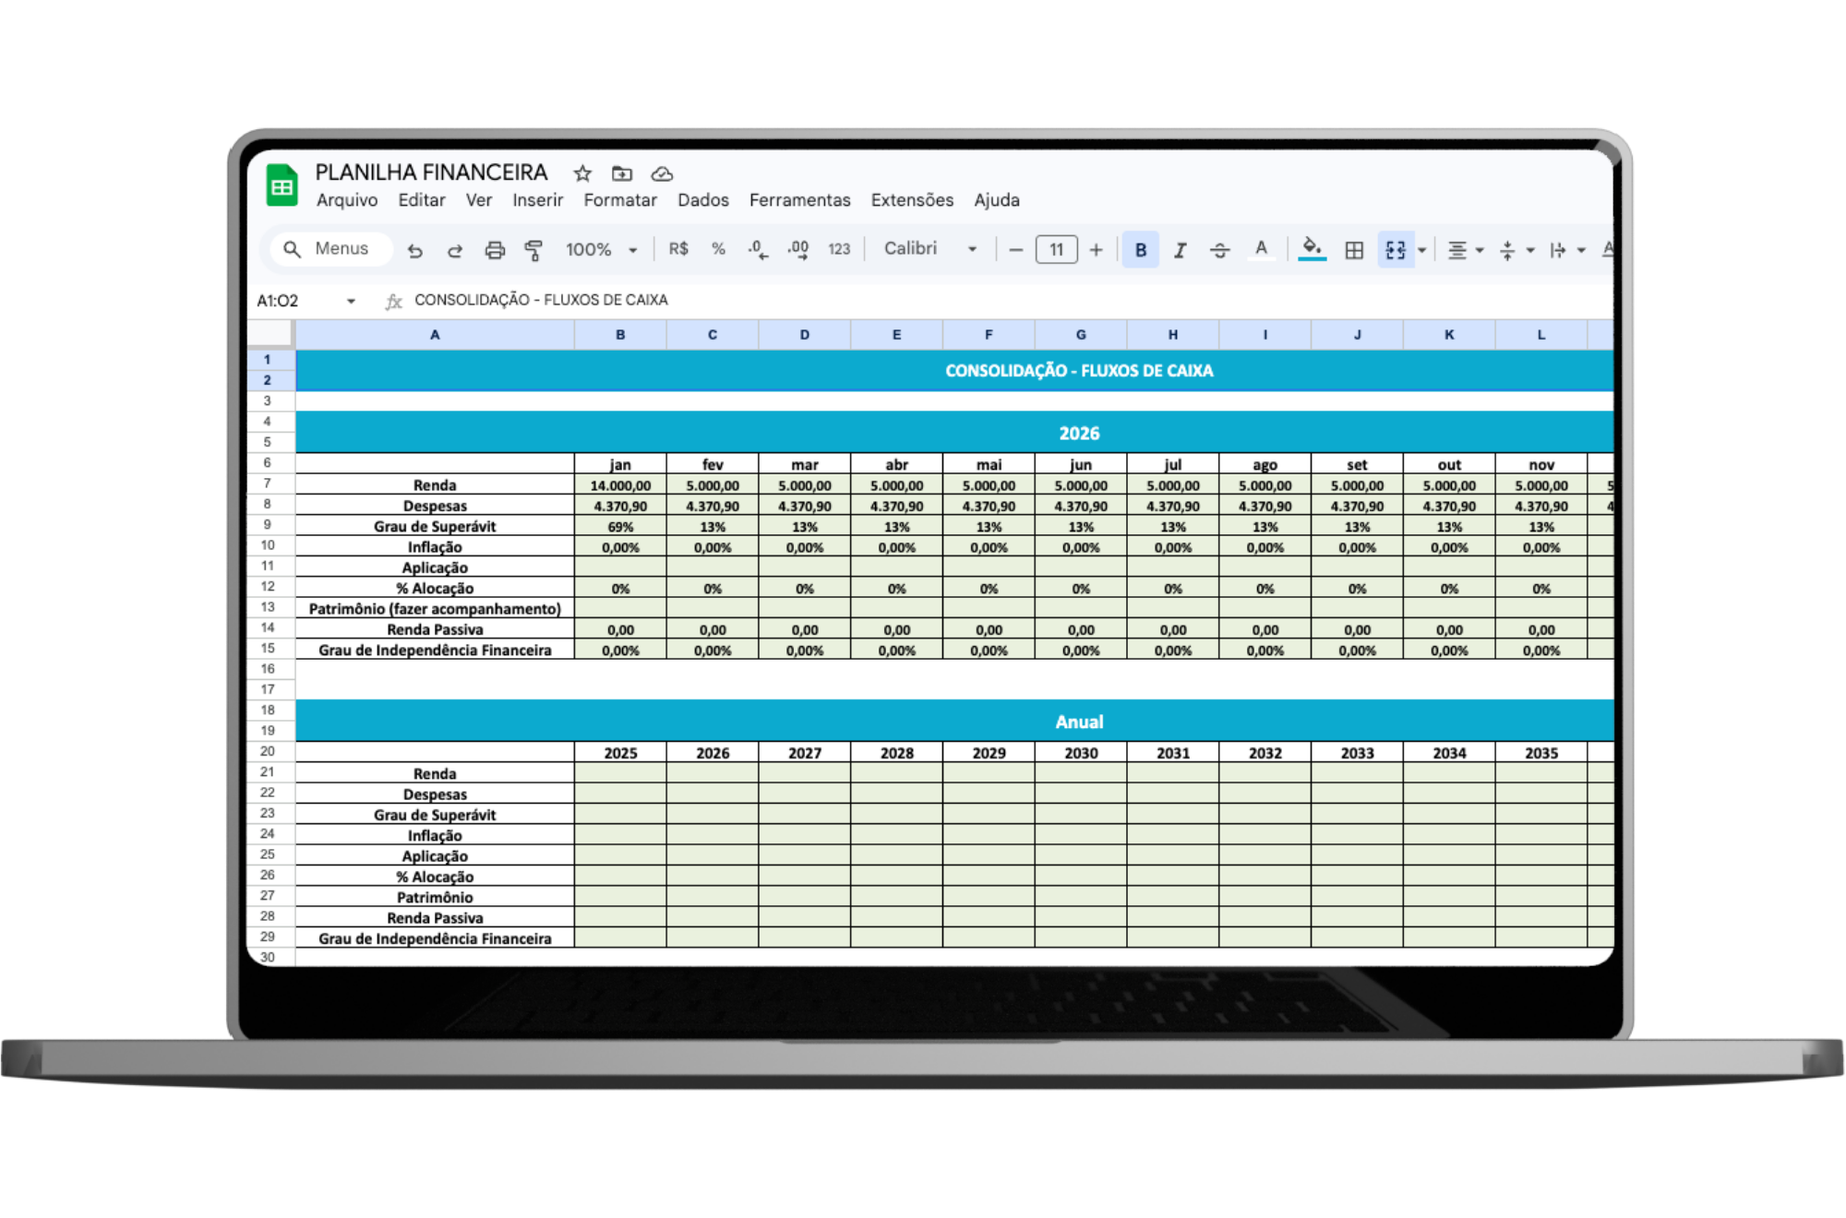This screenshot has height=1218, width=1846.
Task: Click the redo icon
Action: coord(454,250)
